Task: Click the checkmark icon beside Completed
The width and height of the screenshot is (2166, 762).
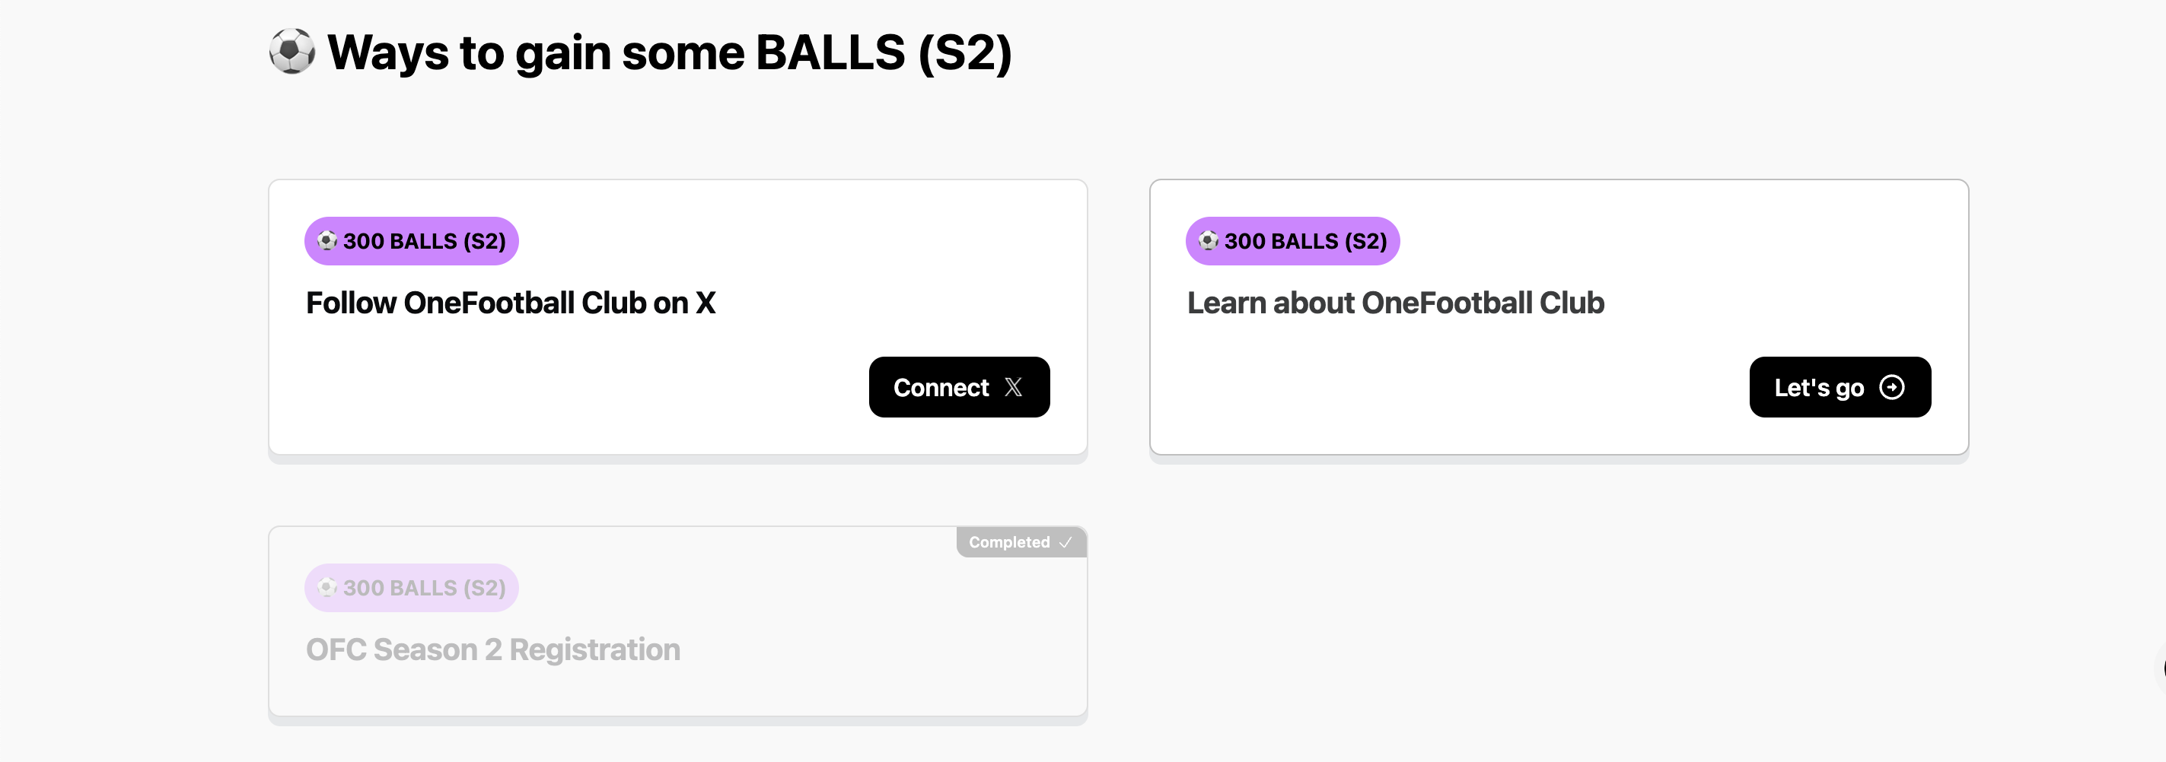Action: click(1065, 543)
